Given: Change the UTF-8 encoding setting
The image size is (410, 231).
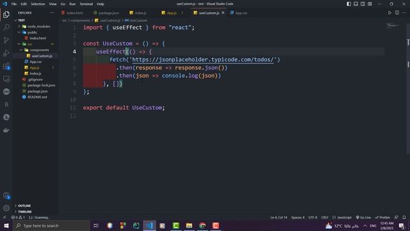Looking at the screenshot, I should tap(313, 218).
